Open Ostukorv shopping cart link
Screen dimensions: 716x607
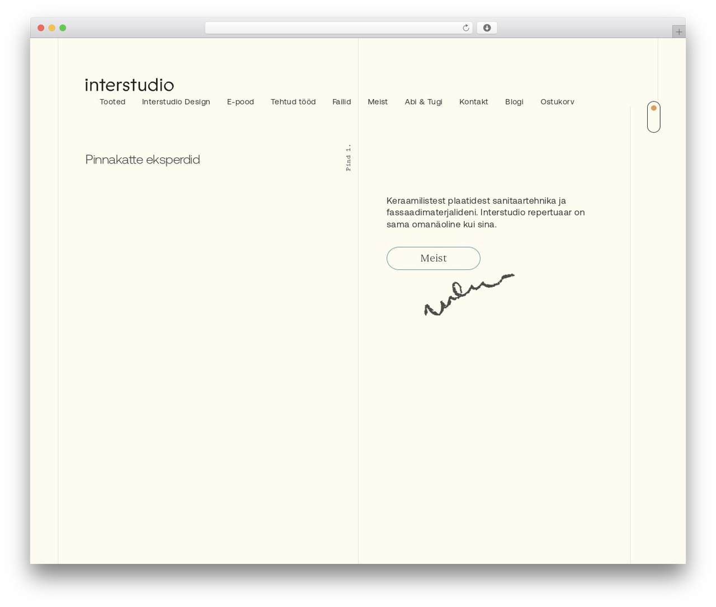coord(557,102)
